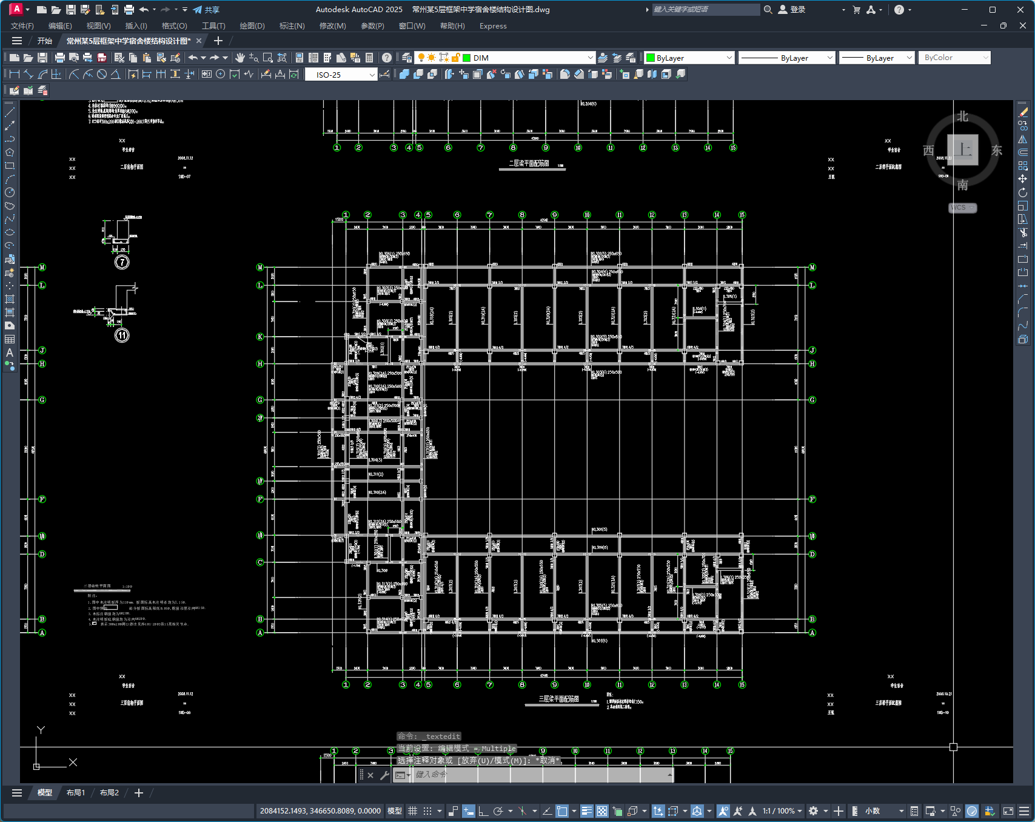Toggle ortho mode in status bar
This screenshot has width=1035, height=822.
(x=483, y=811)
